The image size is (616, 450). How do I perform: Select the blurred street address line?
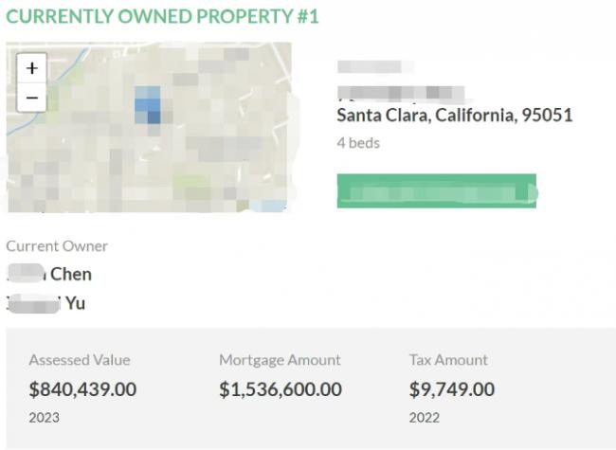pyautogui.click(x=401, y=94)
